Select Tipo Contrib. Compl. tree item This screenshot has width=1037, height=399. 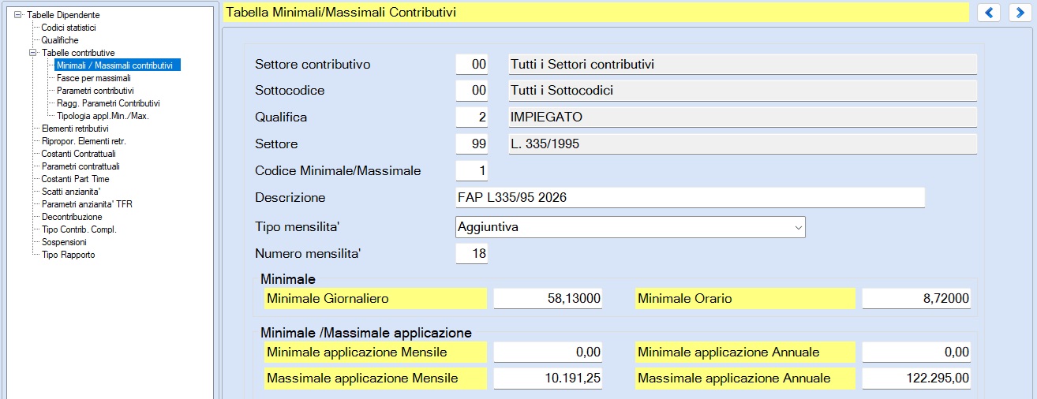79,229
